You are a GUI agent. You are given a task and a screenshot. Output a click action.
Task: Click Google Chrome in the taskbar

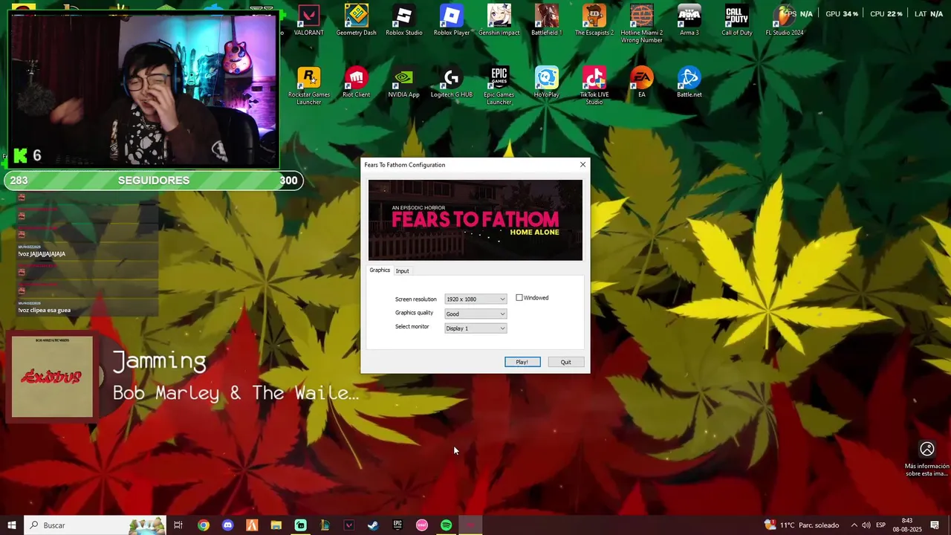click(203, 525)
